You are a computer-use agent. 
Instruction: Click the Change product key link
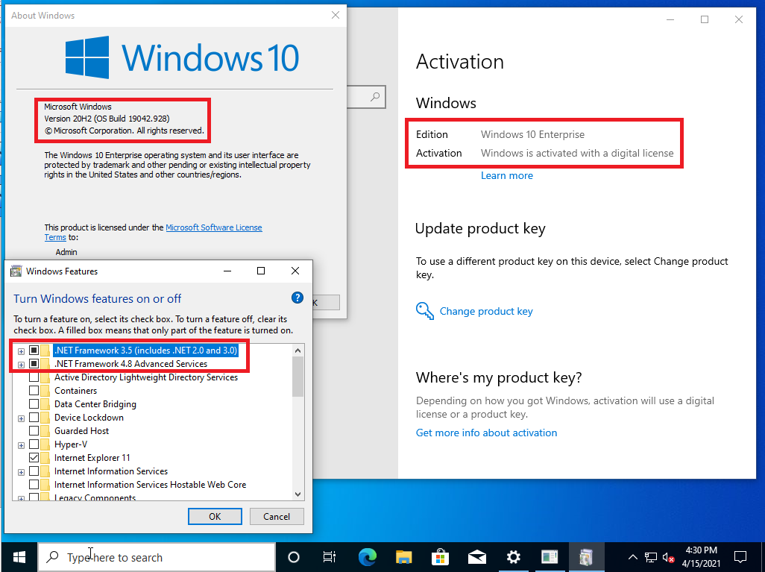(x=486, y=312)
